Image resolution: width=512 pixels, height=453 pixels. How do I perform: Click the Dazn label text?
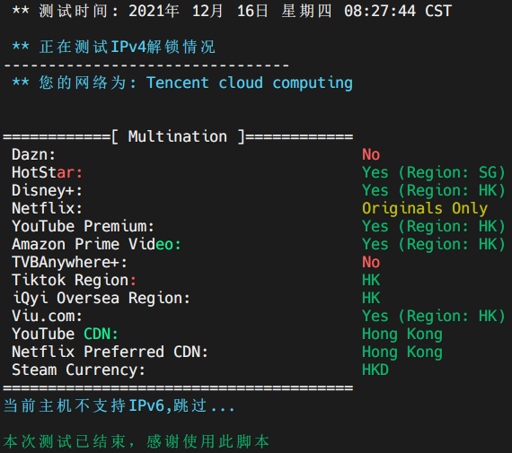[x=33, y=154]
